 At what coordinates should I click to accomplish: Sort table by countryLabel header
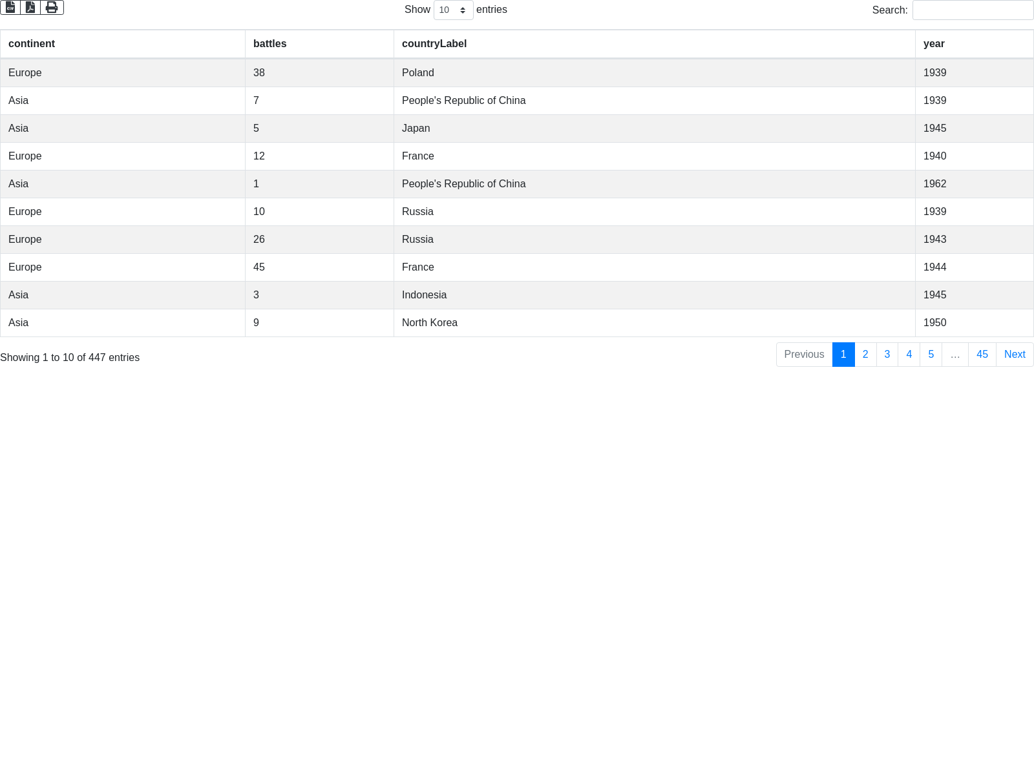coord(434,44)
